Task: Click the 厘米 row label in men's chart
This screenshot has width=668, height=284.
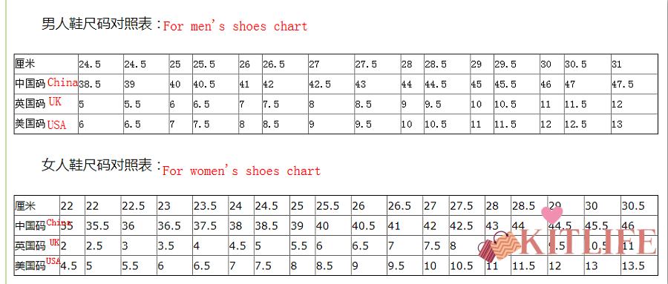Action: [24, 65]
